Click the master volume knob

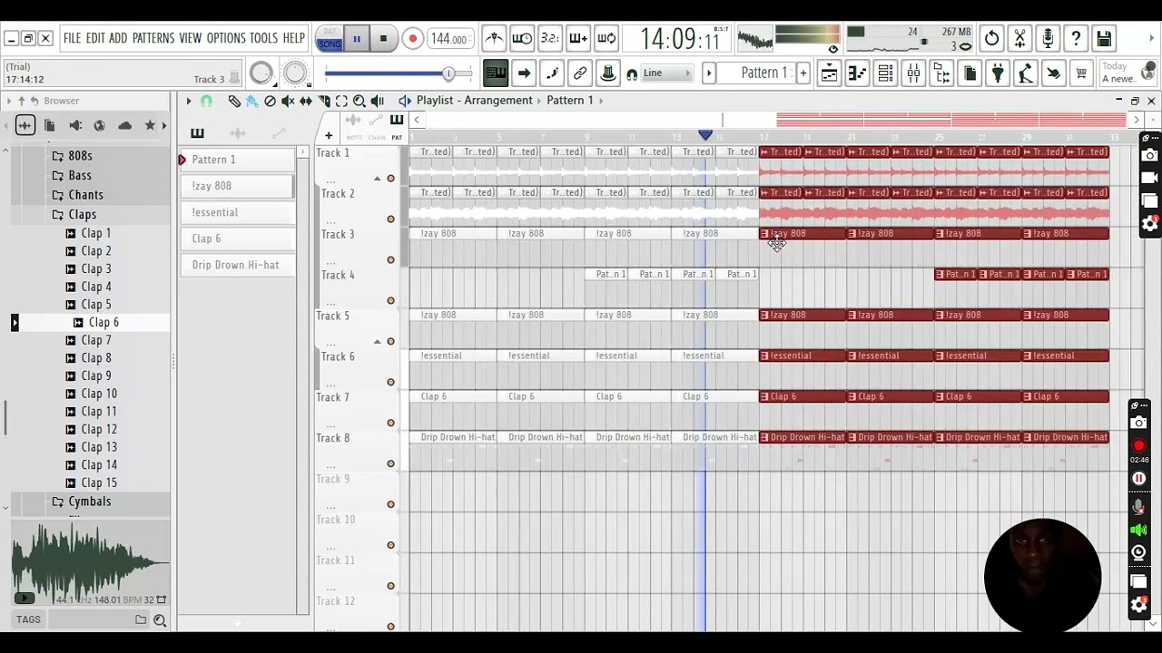point(261,73)
